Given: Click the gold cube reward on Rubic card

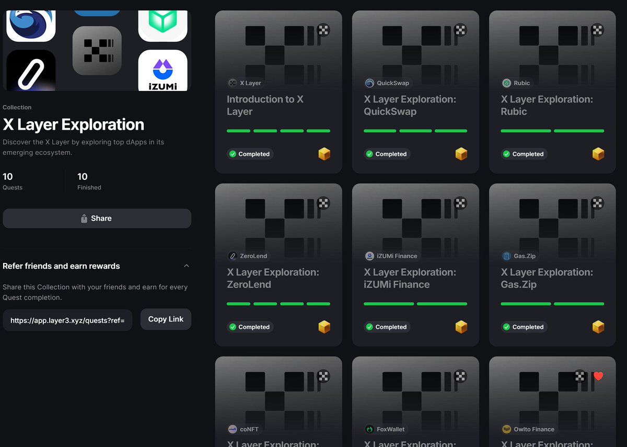Looking at the screenshot, I should (x=598, y=154).
